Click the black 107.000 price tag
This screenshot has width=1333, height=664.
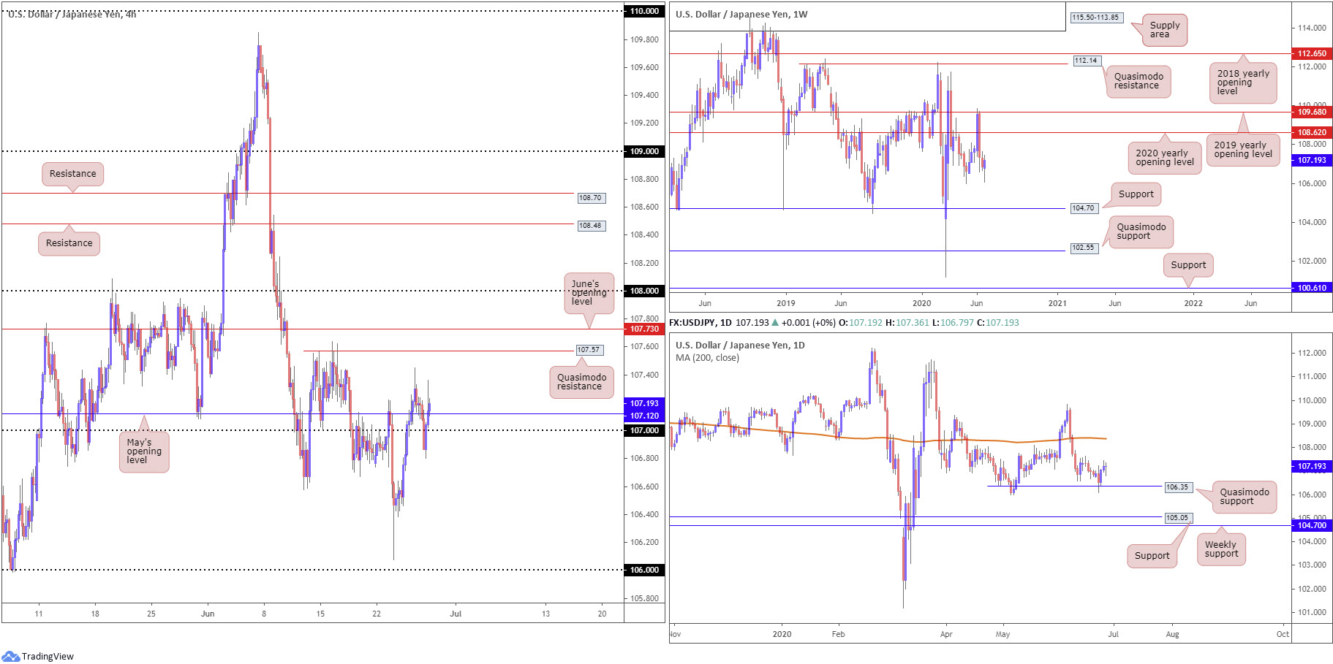click(x=644, y=430)
